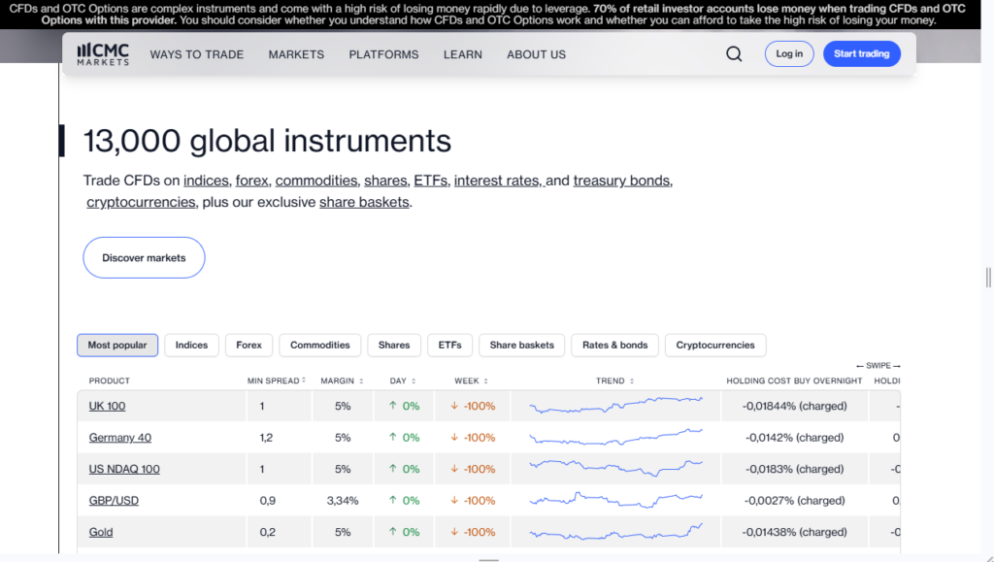Click US NDAQ 100 holding cost -0,0183% (charged)

794,469
